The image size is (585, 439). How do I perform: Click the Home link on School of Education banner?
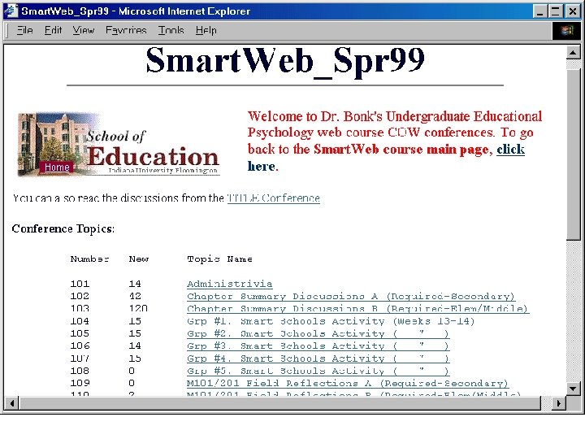[x=57, y=167]
